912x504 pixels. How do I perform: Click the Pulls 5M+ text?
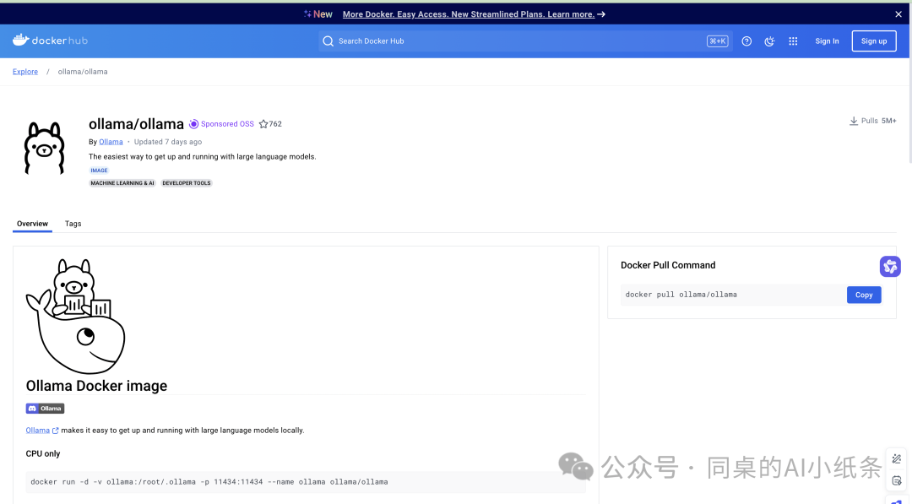point(878,121)
